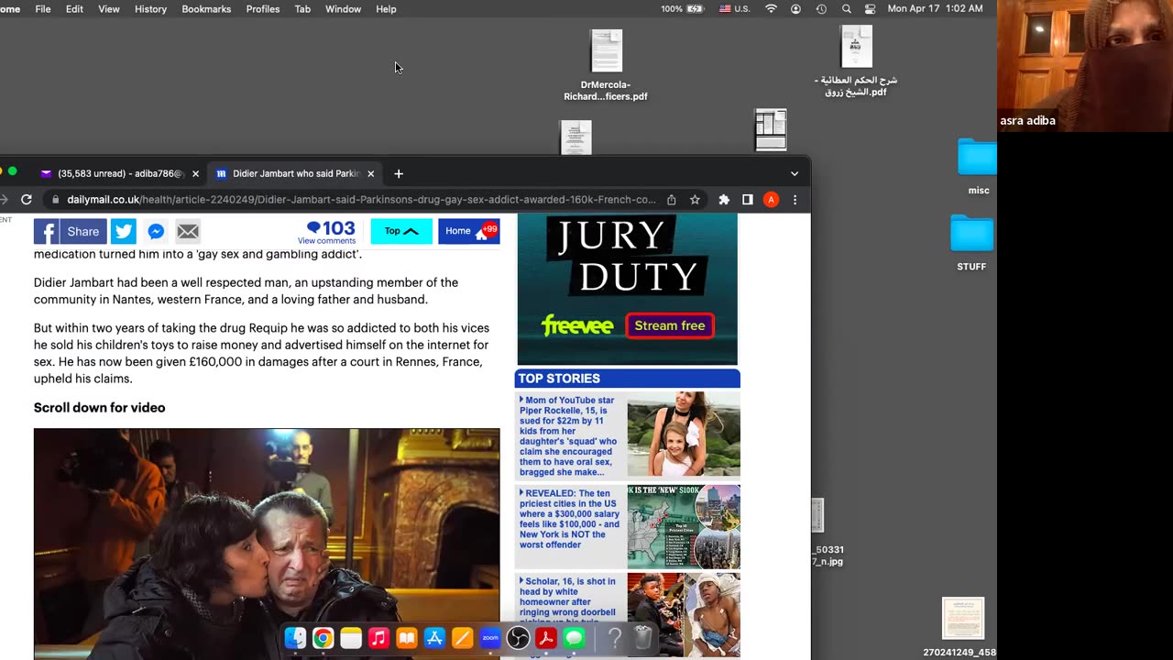Switch to the Yahoo mail unread tab
The image size is (1173, 660).
pyautogui.click(x=119, y=173)
